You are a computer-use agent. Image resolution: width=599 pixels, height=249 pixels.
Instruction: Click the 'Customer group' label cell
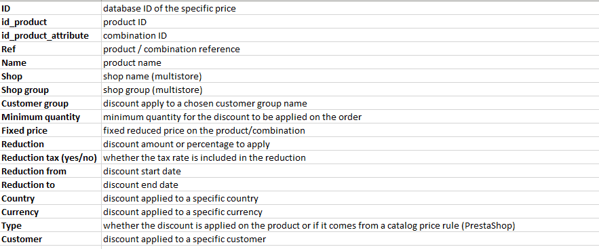click(x=50, y=103)
